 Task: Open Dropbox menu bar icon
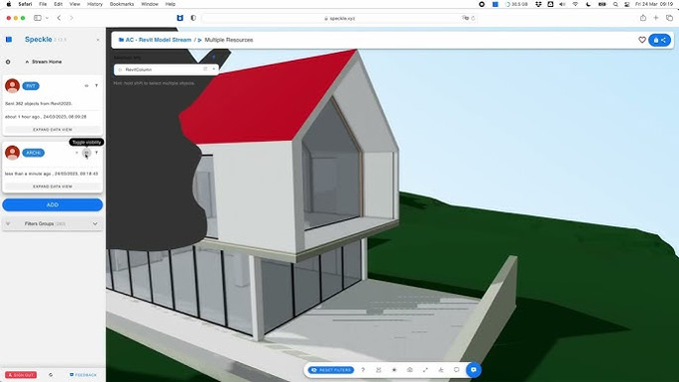point(538,4)
